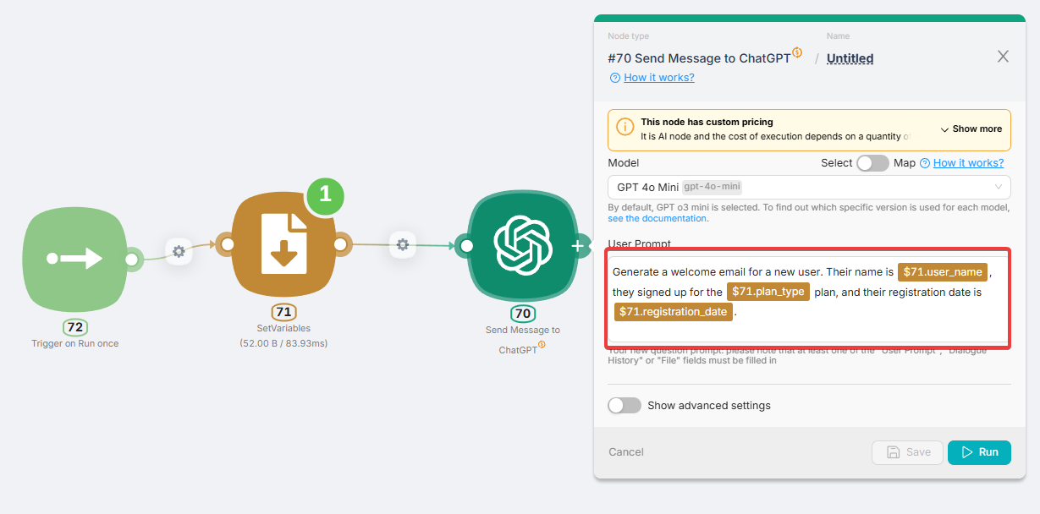Screen dimensions: 1040x514
Task: Close the node settings panel
Action: coord(1003,57)
